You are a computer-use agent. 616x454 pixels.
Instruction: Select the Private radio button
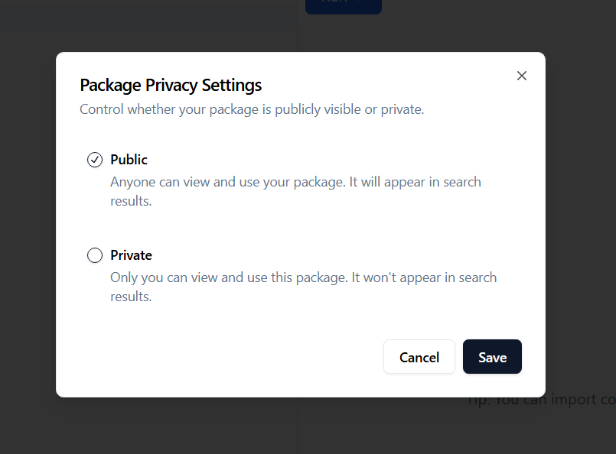coord(95,255)
